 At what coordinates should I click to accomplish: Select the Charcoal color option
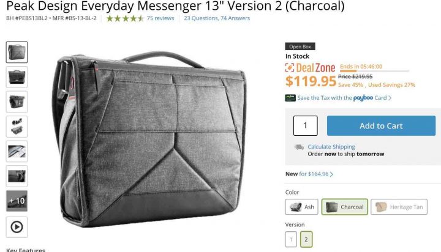pyautogui.click(x=344, y=207)
